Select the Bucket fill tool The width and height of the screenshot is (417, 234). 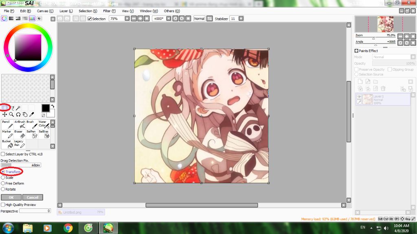tap(7, 144)
